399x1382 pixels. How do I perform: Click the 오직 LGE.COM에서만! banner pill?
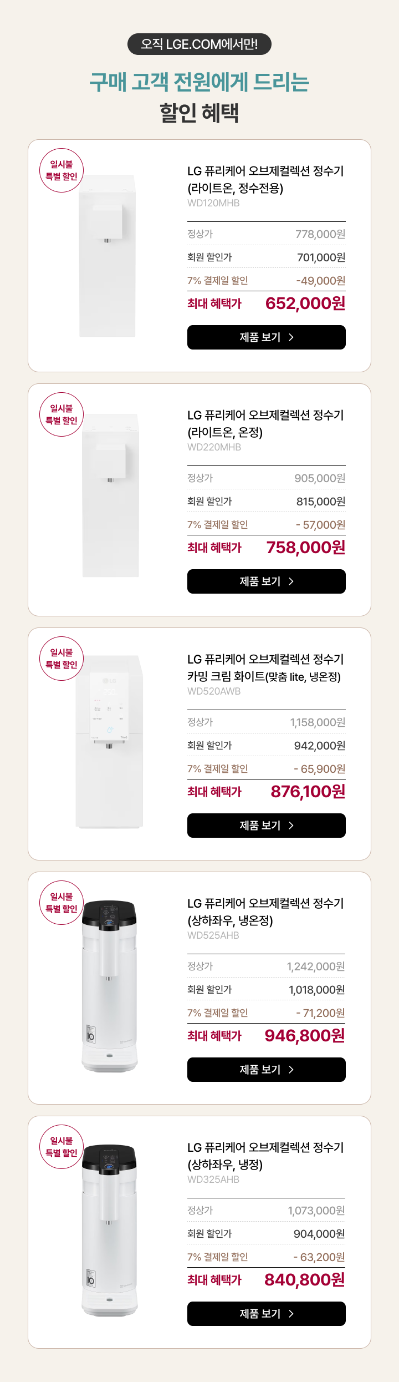(x=199, y=44)
